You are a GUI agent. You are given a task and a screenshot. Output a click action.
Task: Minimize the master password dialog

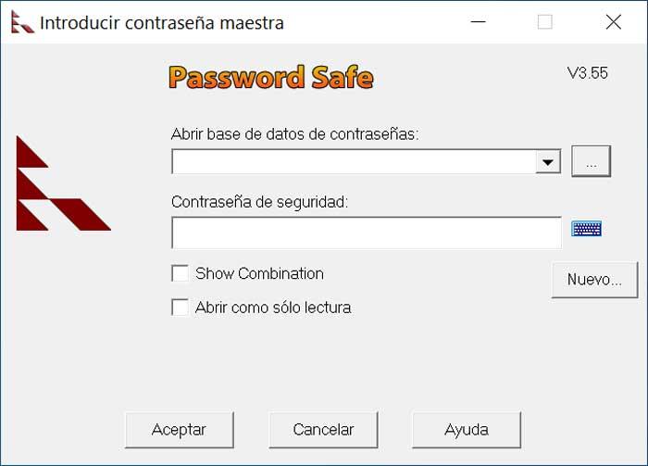point(478,22)
